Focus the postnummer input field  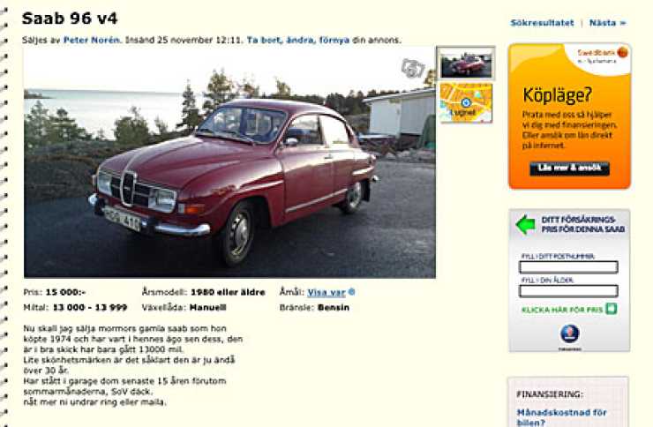click(568, 267)
